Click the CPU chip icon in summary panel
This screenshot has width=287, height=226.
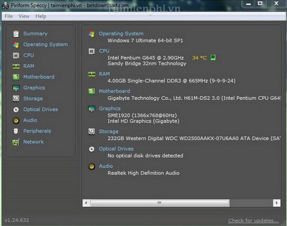pyautogui.click(x=92, y=51)
